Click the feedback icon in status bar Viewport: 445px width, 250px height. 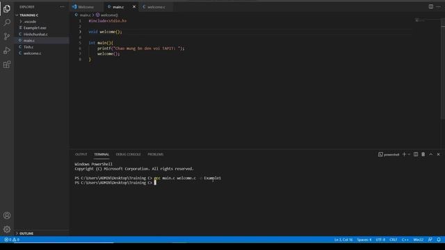[430, 240]
